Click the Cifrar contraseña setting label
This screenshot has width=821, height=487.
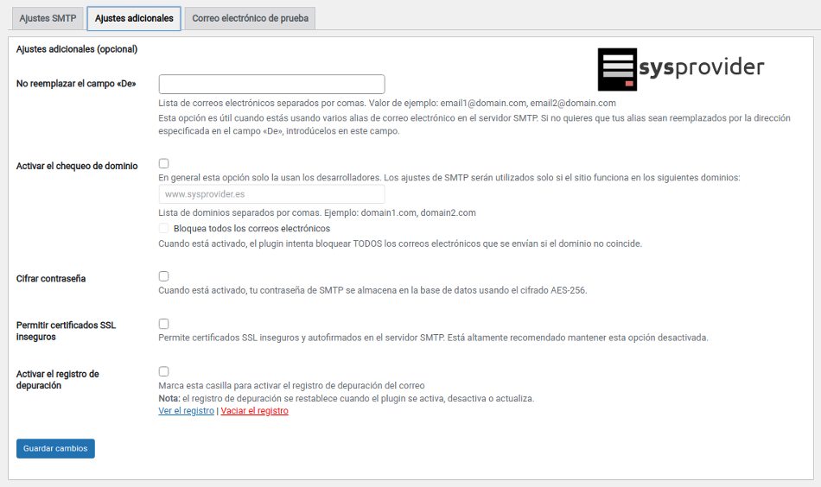pyautogui.click(x=51, y=279)
